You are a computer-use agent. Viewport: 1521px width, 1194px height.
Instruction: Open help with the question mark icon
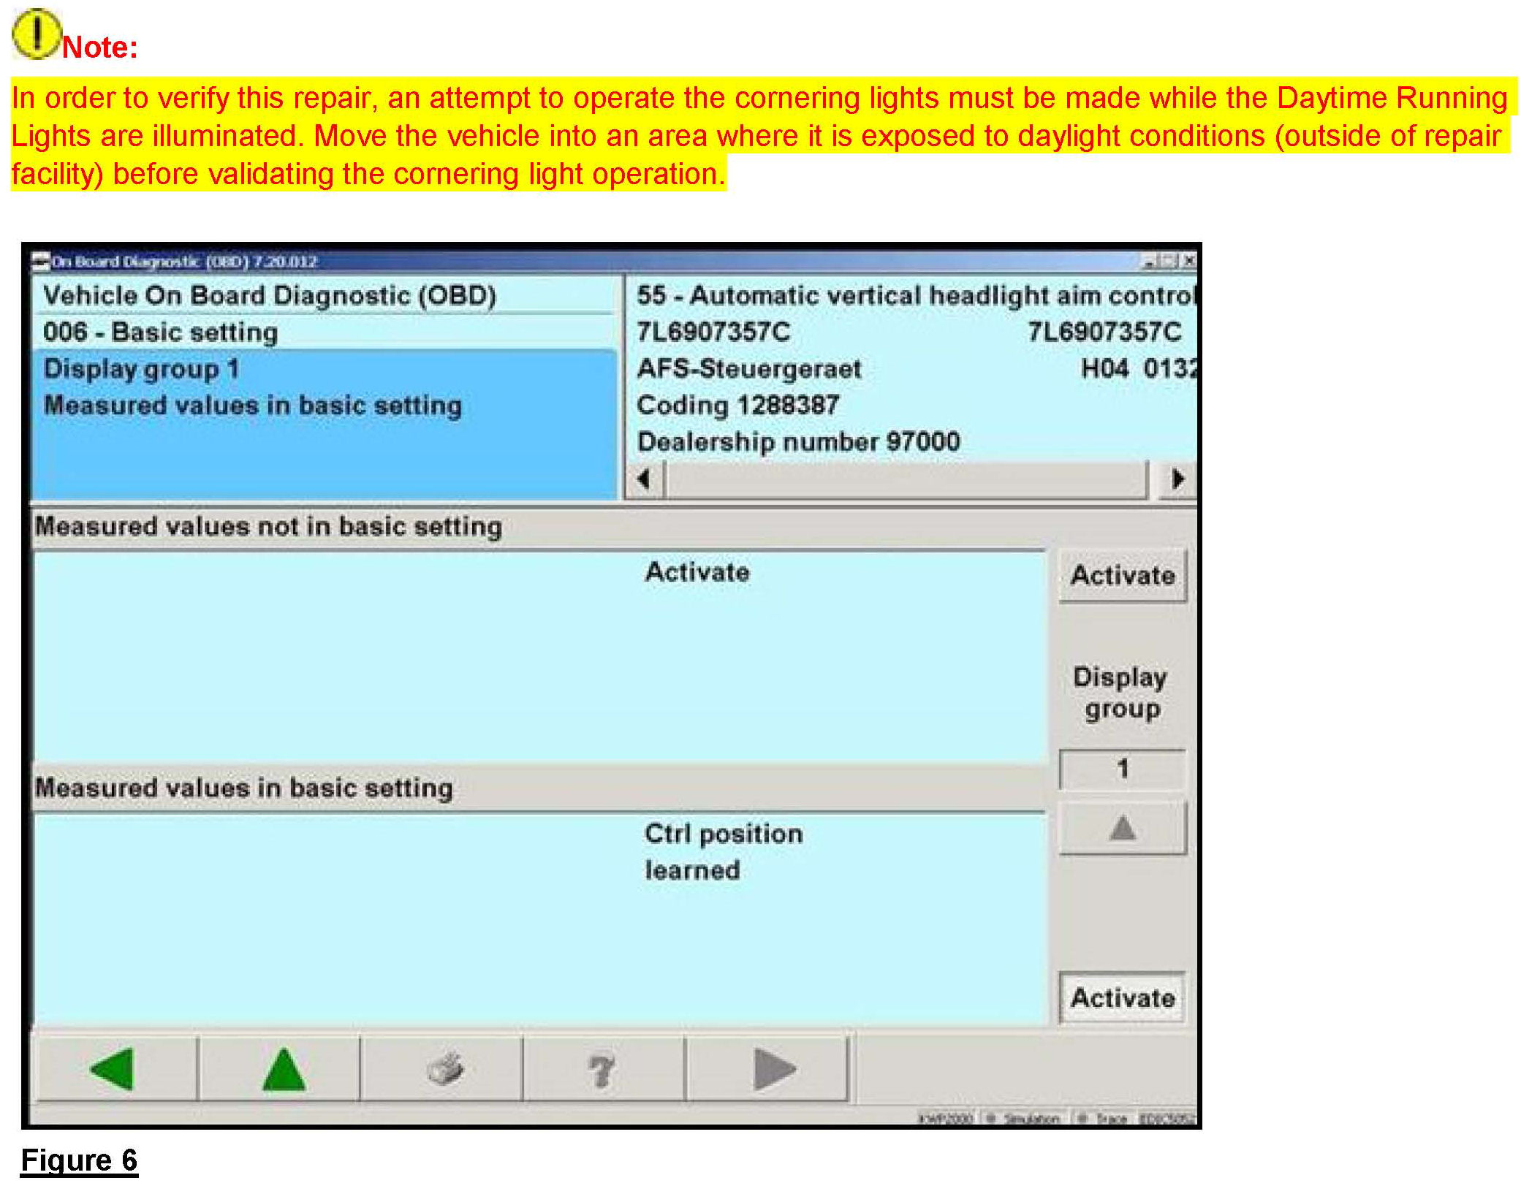pos(602,1071)
